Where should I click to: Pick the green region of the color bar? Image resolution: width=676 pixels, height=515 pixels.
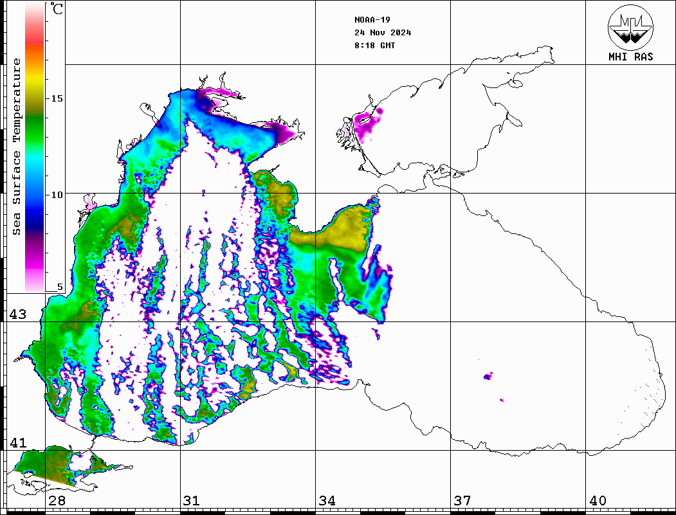tap(35, 129)
